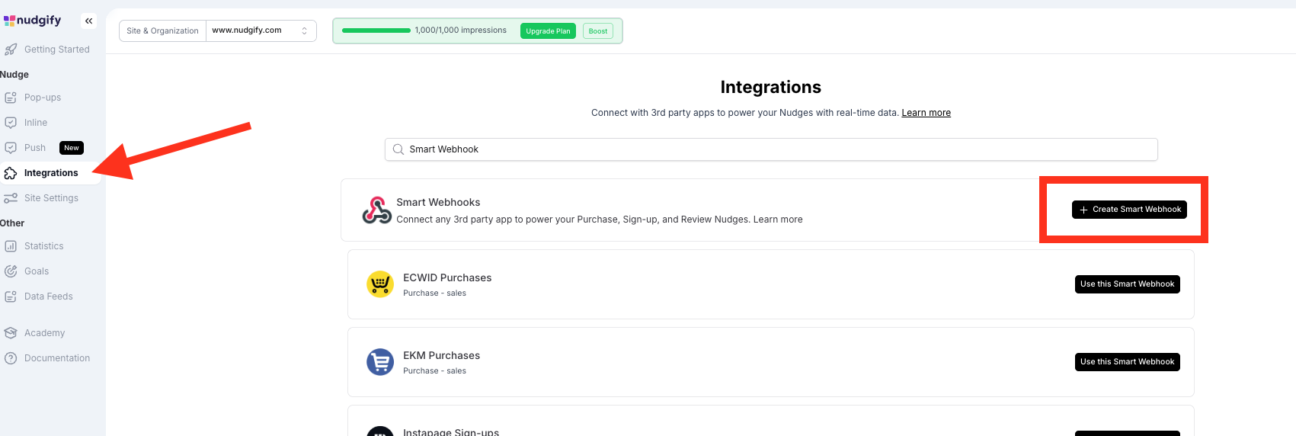Screen dimensions: 1296x436
Task: Click the Integrations page heading
Action: point(771,88)
